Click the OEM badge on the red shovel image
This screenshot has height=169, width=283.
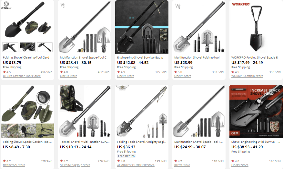click(x=235, y=133)
